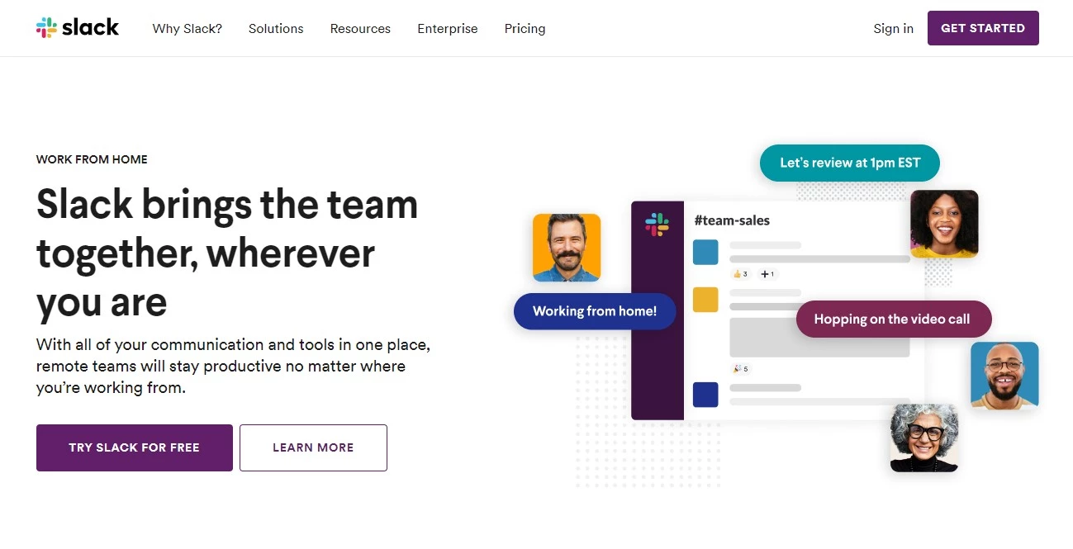
Task: Go to the Enterprise page
Action: [x=448, y=29]
